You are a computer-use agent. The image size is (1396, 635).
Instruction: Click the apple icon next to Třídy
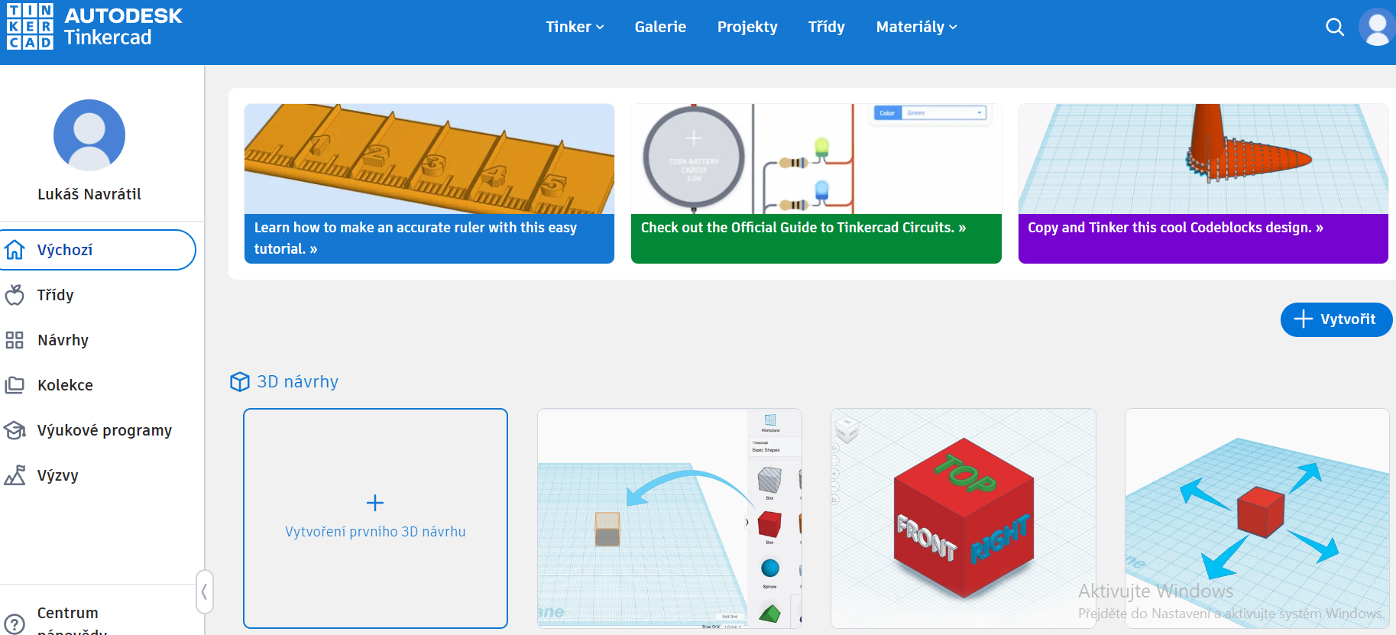pyautogui.click(x=15, y=295)
